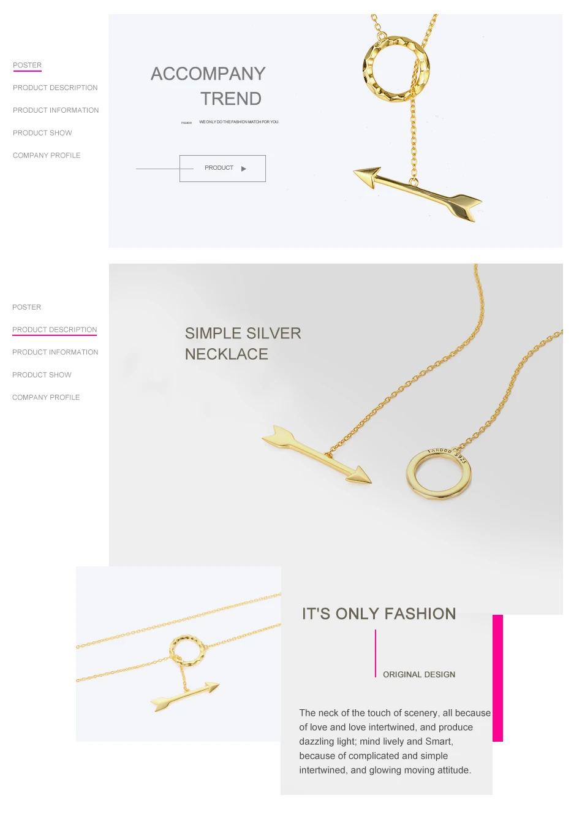Click the magenta vertical color bar
This screenshot has width=582, height=822.
coord(497,678)
